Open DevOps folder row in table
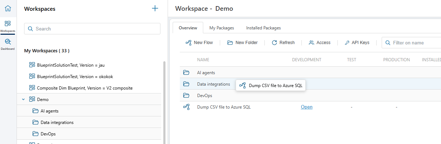Image resolution: width=441 pixels, height=144 pixels. pyautogui.click(x=205, y=96)
